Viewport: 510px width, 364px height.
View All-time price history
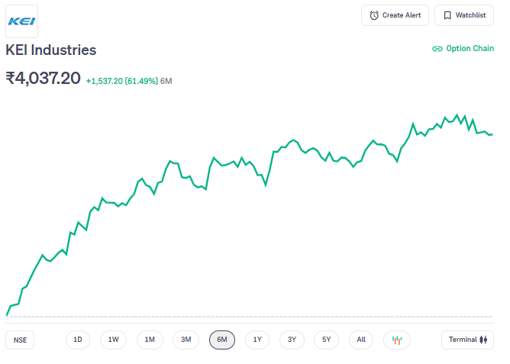[x=361, y=340]
